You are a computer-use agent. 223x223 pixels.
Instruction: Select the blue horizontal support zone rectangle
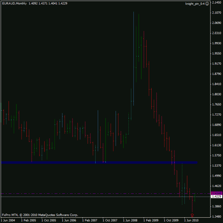click(x=99, y=162)
